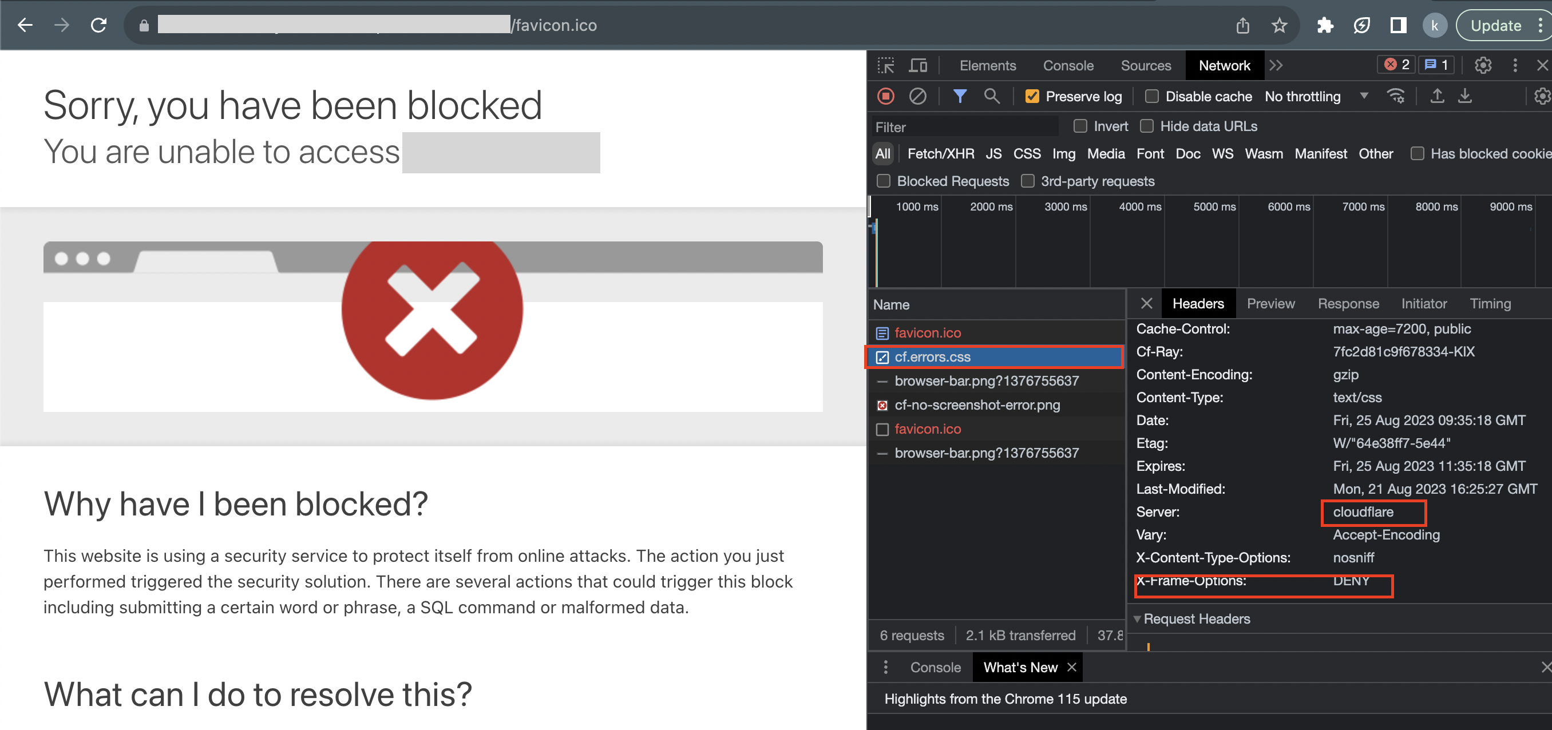Image resolution: width=1552 pixels, height=730 pixels.
Task: Click the issues badge showing 1
Action: (x=1436, y=65)
